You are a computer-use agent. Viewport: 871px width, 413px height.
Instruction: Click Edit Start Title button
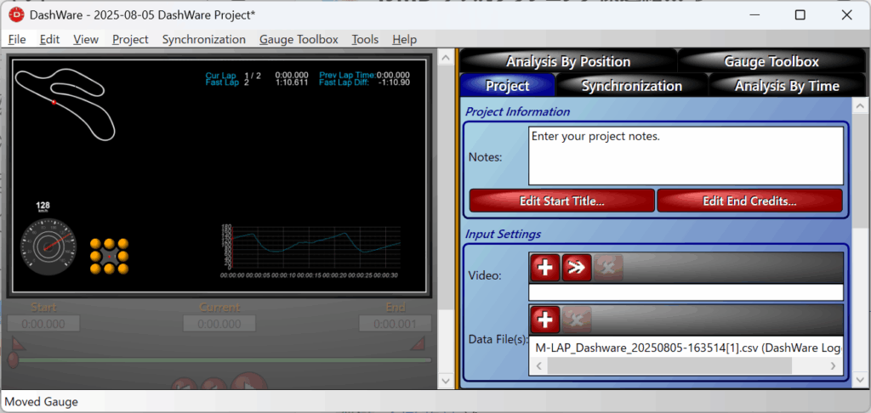pyautogui.click(x=562, y=201)
